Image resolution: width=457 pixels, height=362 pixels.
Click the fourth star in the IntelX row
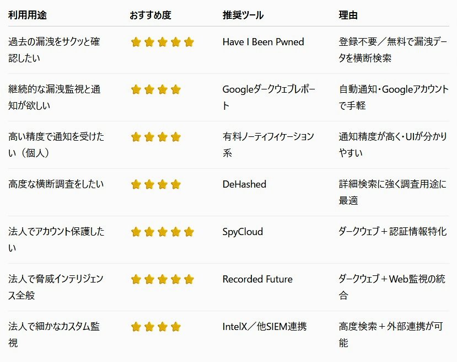point(176,327)
